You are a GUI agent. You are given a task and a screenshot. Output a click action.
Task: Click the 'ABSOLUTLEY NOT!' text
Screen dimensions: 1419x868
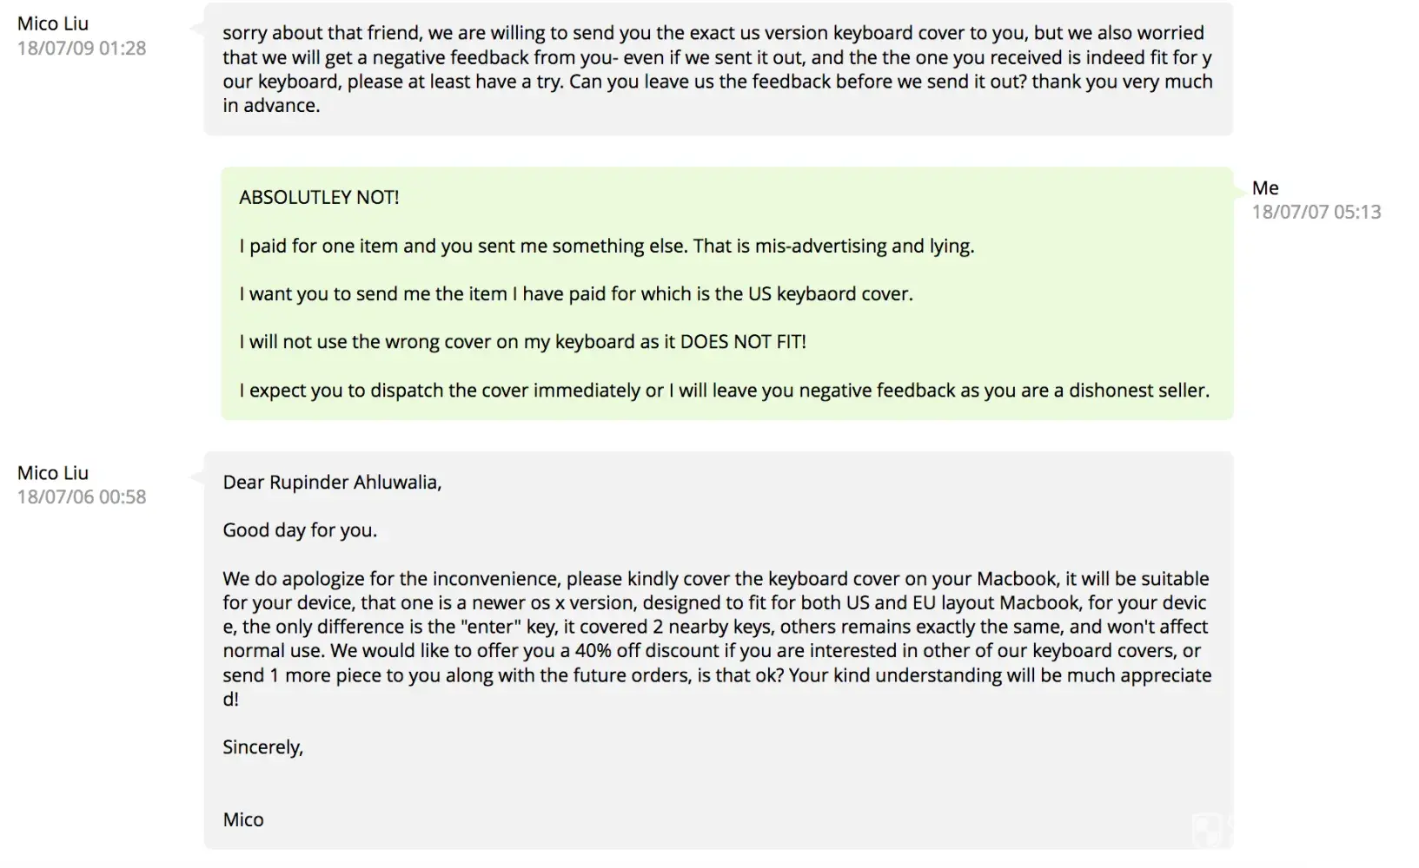[319, 197]
